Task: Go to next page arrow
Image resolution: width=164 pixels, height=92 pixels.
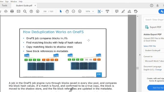Action: click(38, 11)
